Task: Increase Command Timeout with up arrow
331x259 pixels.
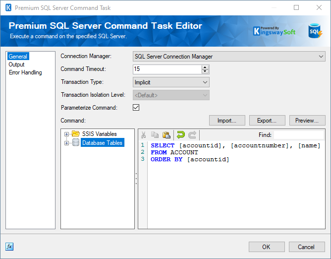Action: (x=205, y=67)
